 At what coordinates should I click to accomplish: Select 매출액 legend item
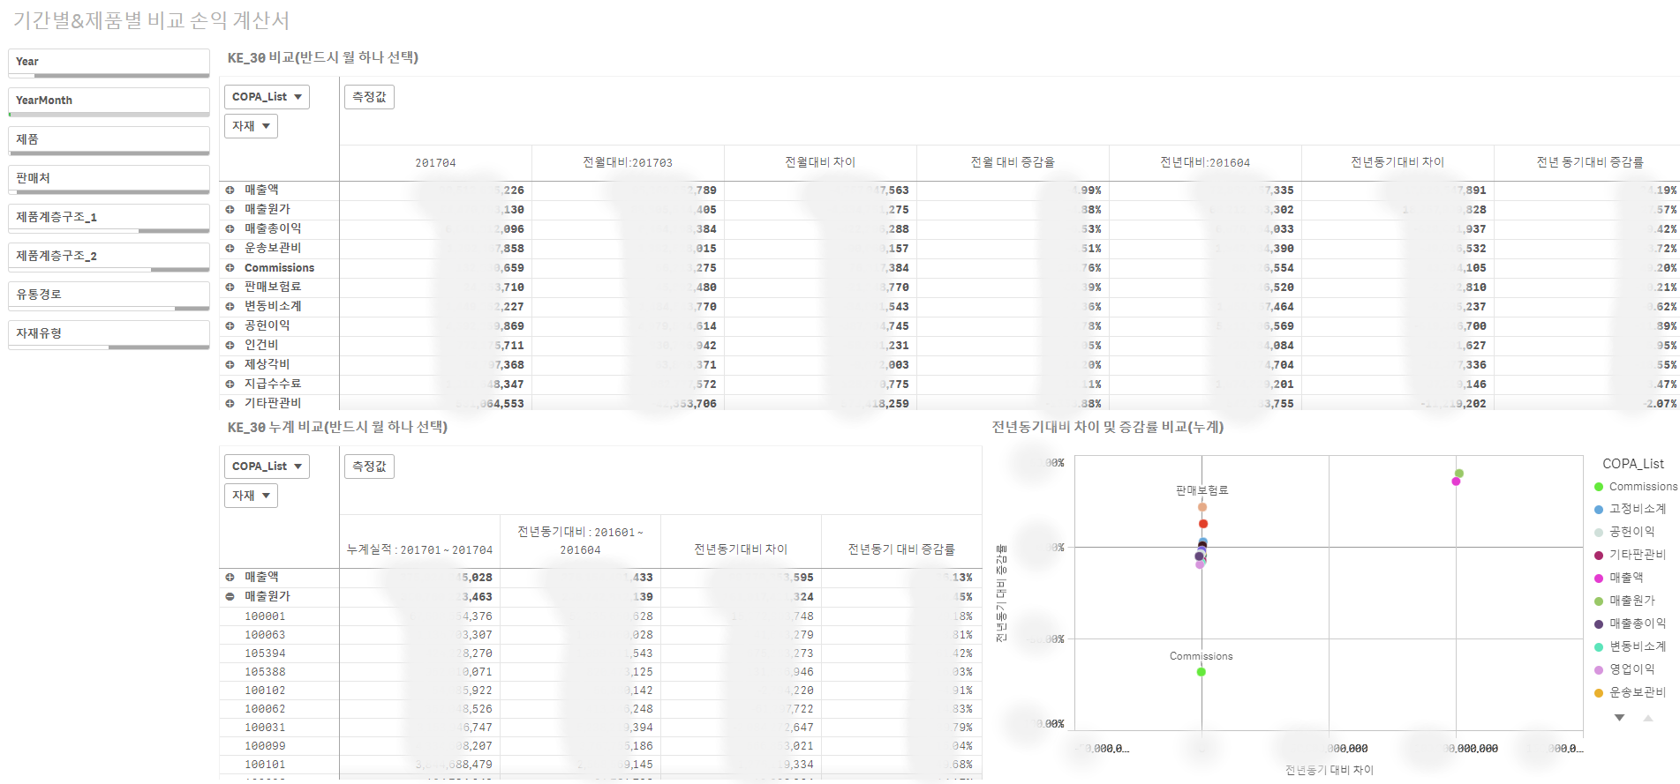(1619, 579)
